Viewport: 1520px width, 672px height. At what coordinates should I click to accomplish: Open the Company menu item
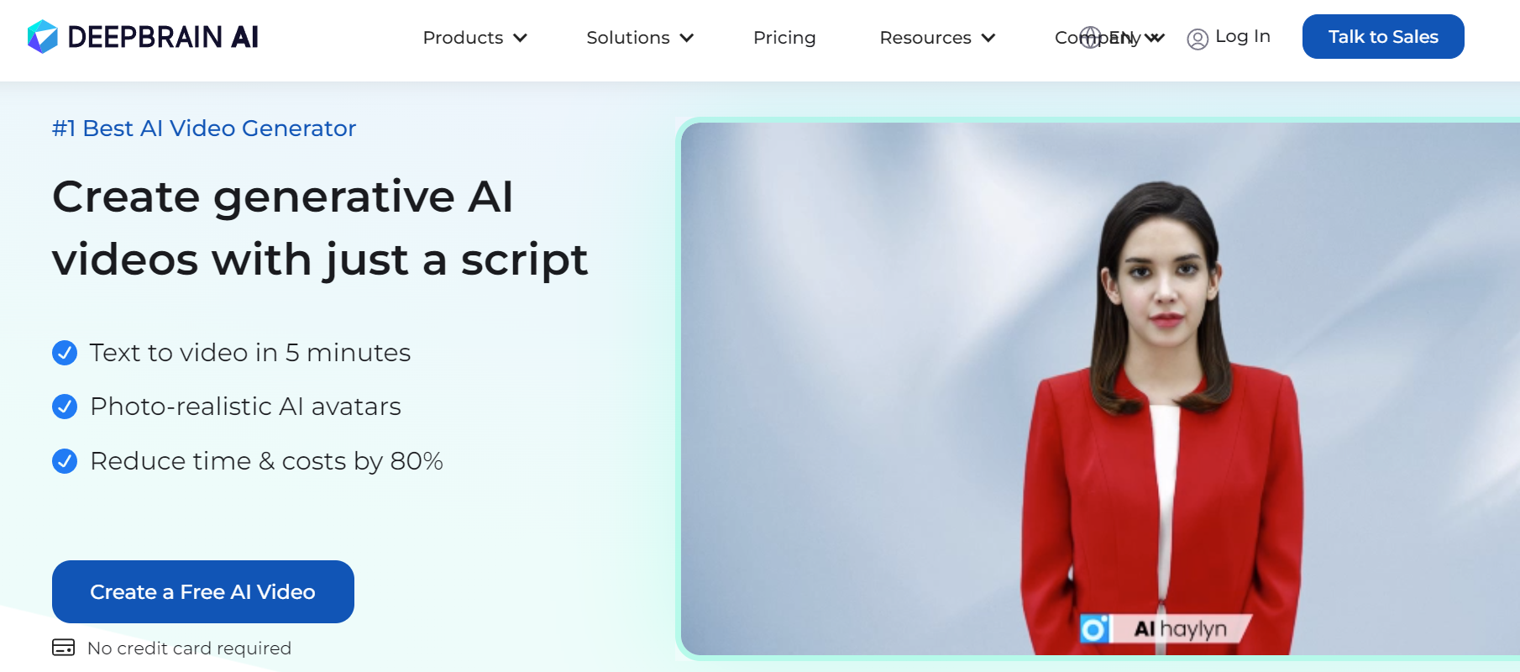point(1098,38)
